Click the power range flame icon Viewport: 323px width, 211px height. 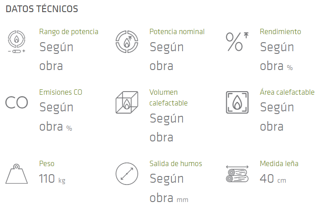17,40
